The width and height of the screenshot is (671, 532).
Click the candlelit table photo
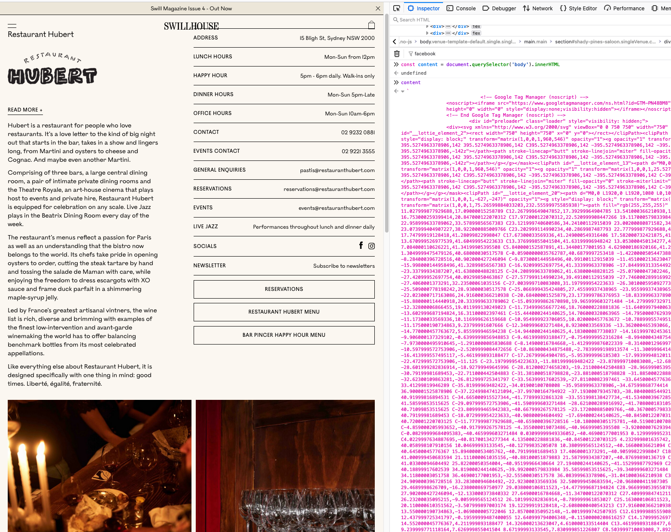pyautogui.click(x=100, y=466)
